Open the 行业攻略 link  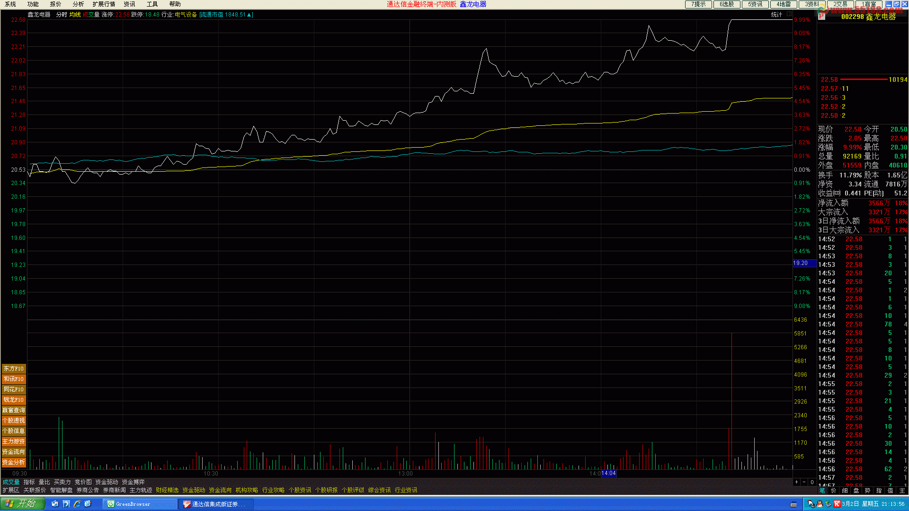274,490
